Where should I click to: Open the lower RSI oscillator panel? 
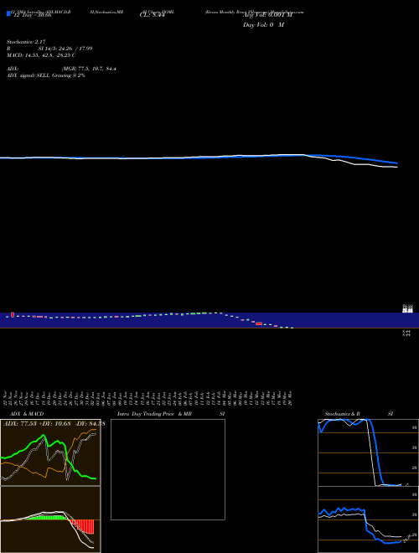pyautogui.click(x=368, y=519)
